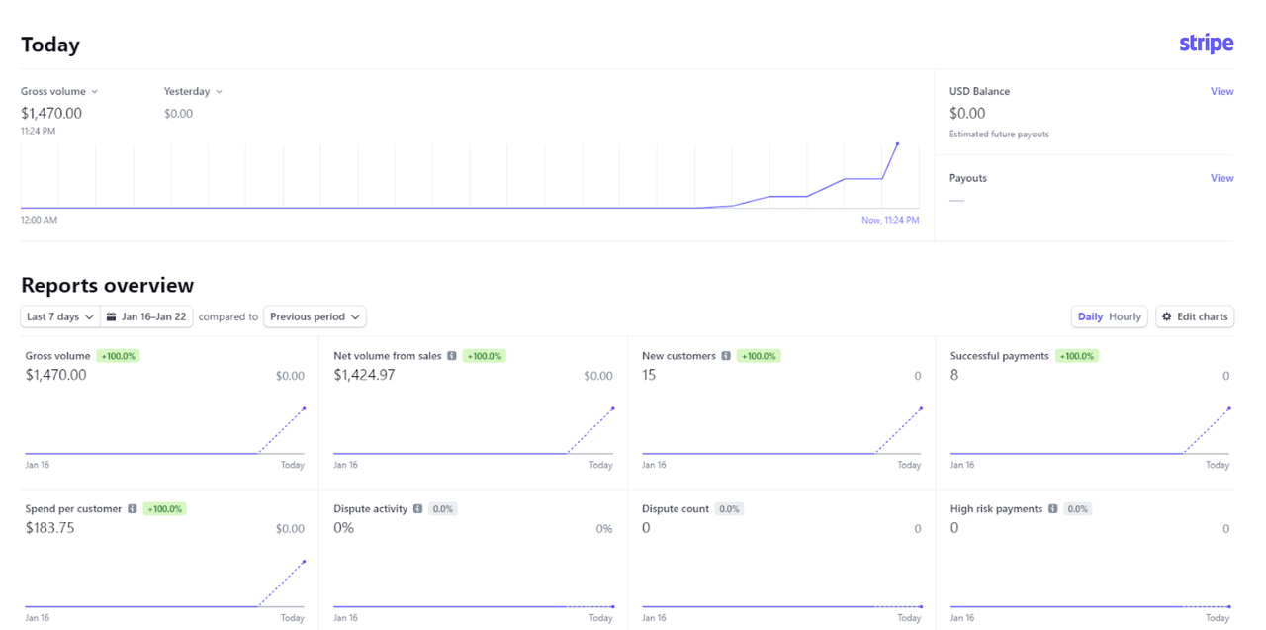Expand the Last 7 days range dropdown

click(60, 317)
